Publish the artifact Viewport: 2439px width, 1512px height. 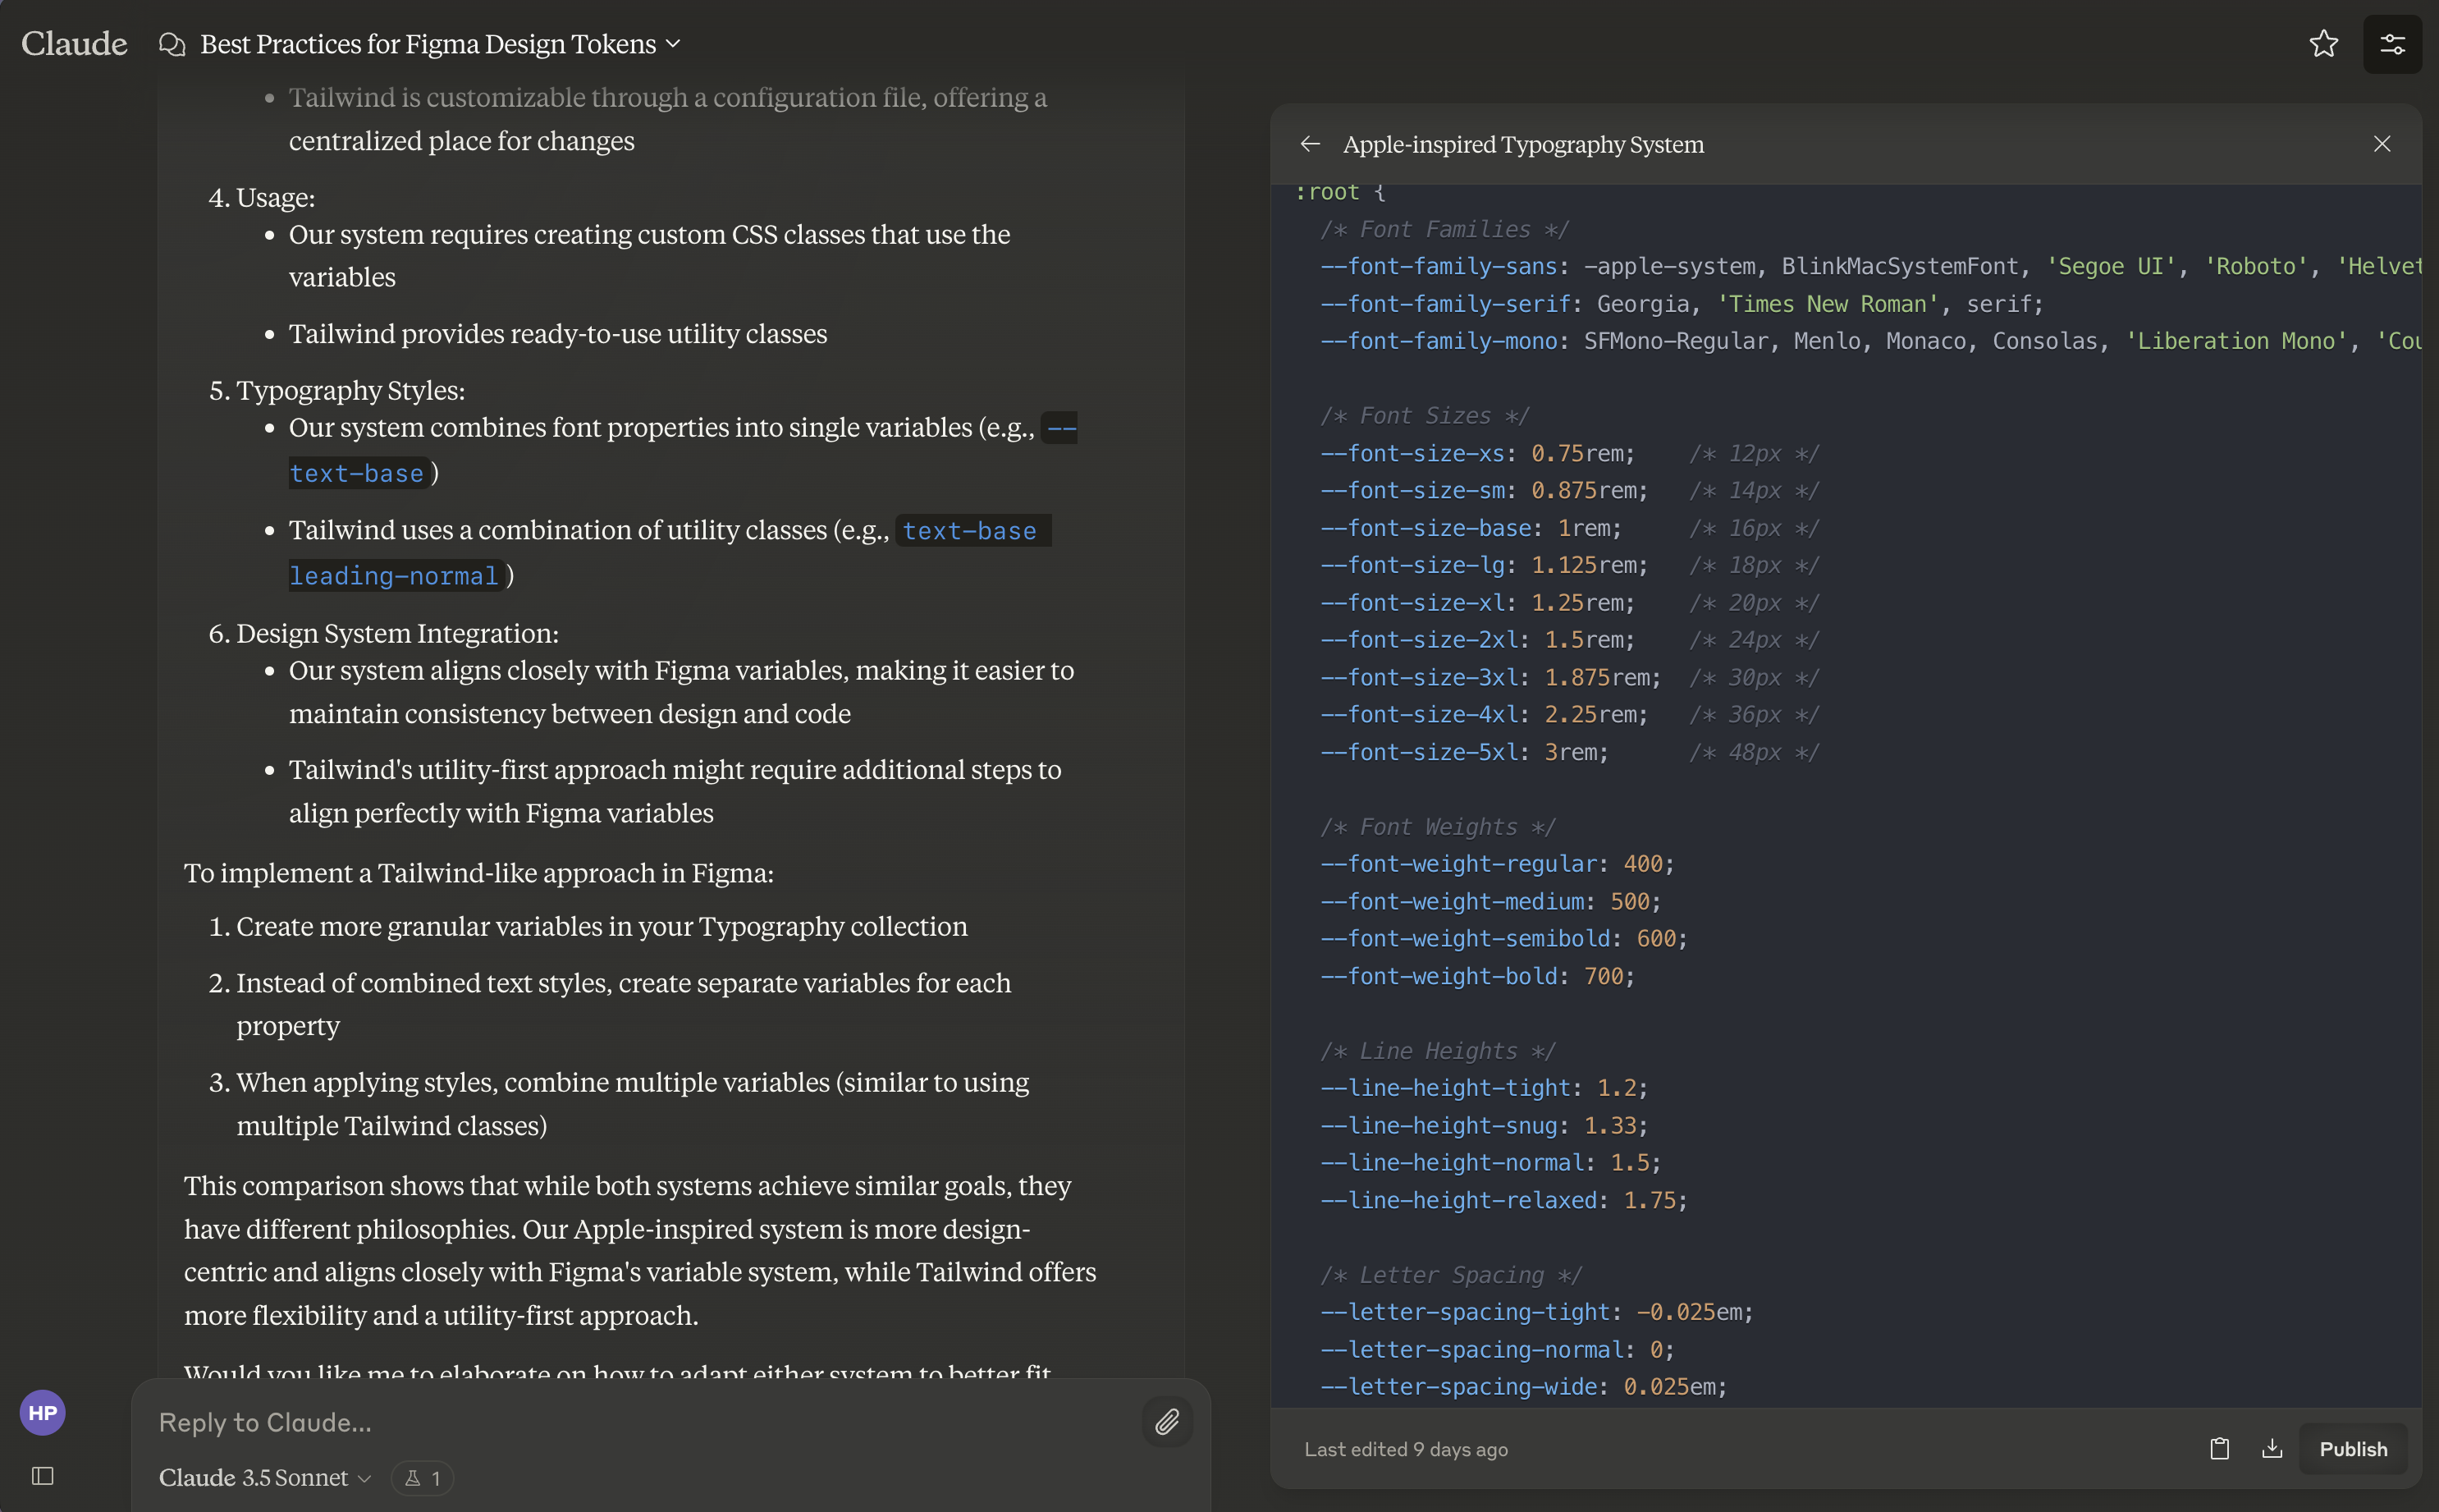[x=2353, y=1449]
